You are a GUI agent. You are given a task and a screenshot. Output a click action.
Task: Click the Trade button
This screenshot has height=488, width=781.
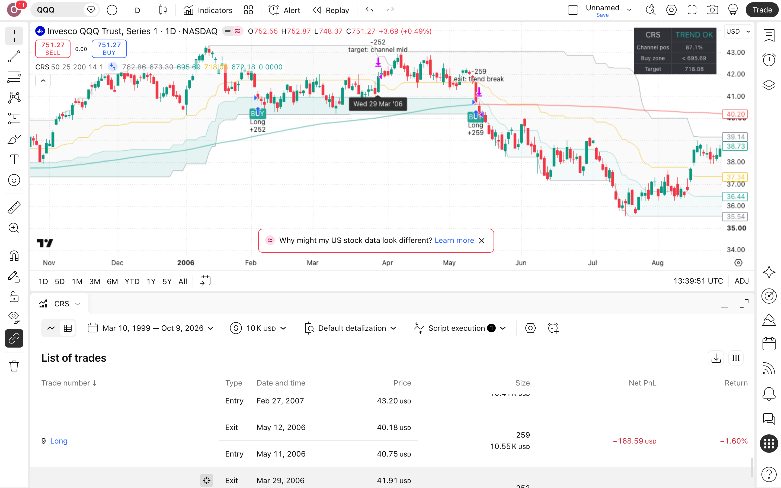pyautogui.click(x=762, y=10)
